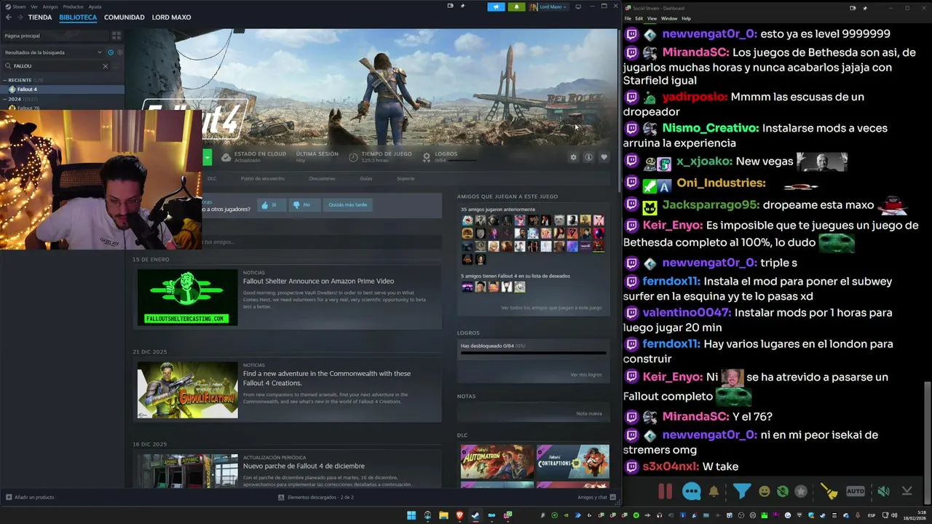Image resolution: width=932 pixels, height=524 pixels.
Task: Open Punto de encuentro tab
Action: [263, 178]
